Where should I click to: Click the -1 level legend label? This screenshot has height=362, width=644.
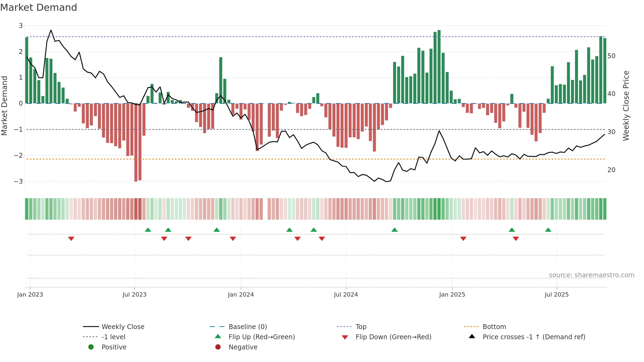coord(114,337)
